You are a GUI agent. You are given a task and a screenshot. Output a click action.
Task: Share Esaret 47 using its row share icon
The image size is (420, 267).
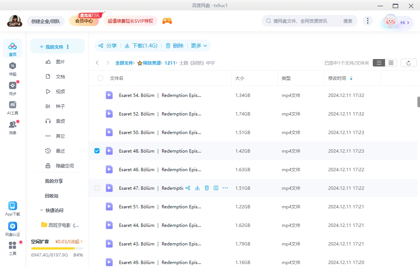pyautogui.click(x=188, y=188)
